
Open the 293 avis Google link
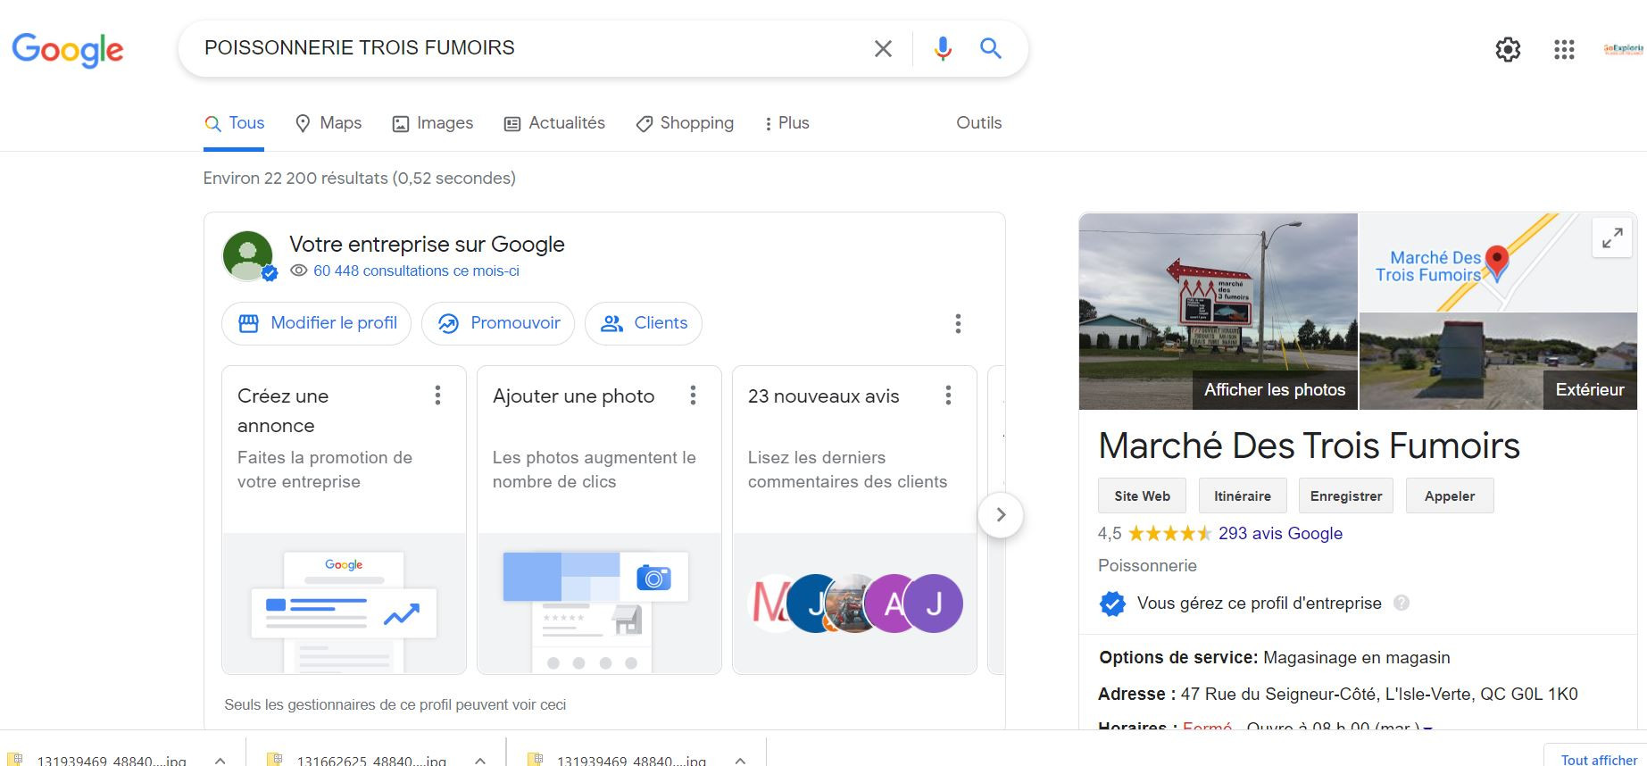(x=1280, y=534)
